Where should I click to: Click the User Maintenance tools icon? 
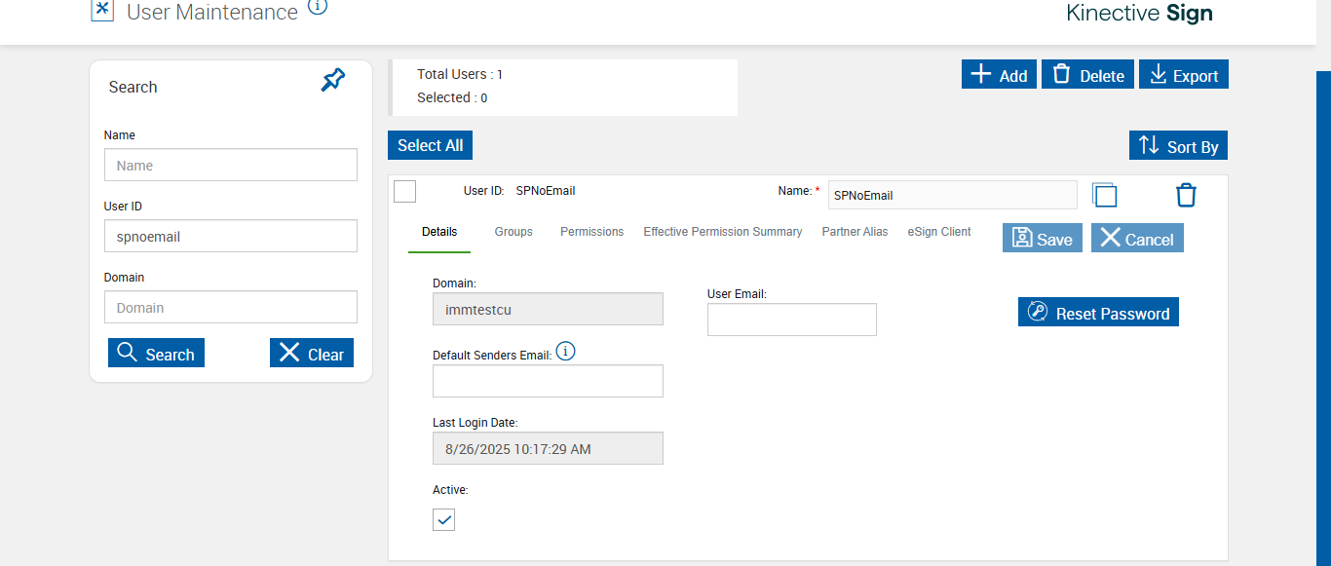[102, 10]
